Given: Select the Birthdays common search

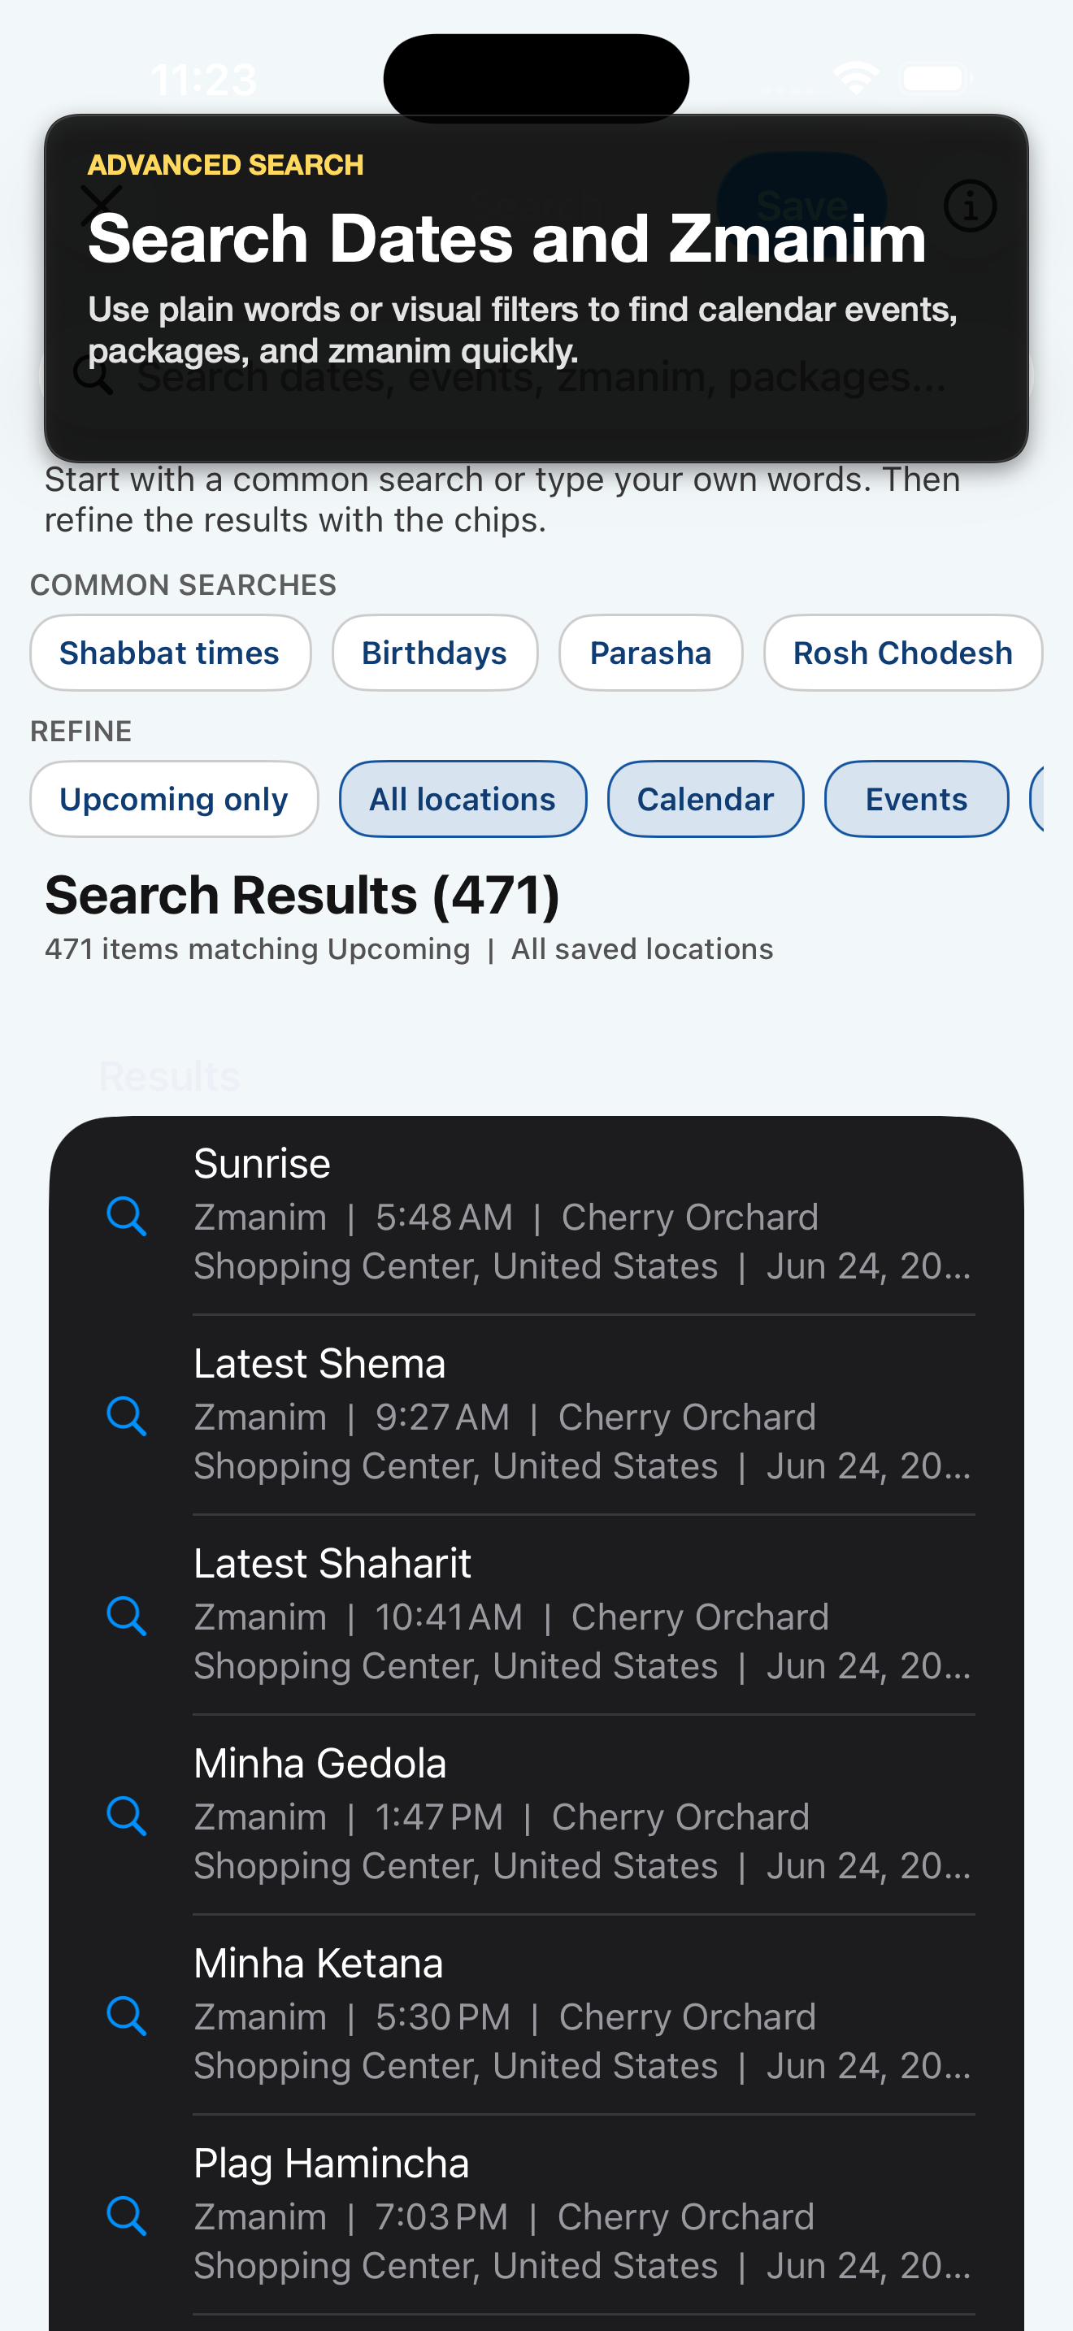Looking at the screenshot, I should pos(434,653).
